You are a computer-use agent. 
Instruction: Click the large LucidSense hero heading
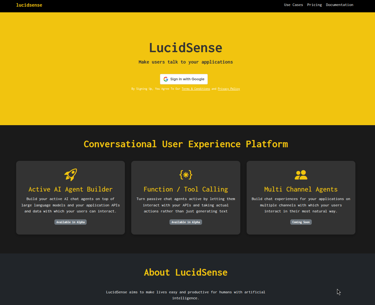(186, 48)
